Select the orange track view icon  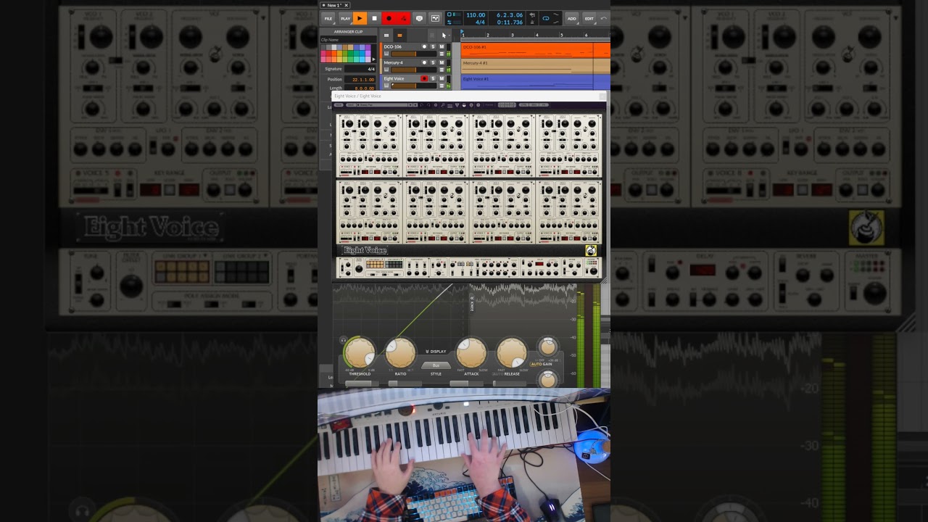tap(399, 35)
